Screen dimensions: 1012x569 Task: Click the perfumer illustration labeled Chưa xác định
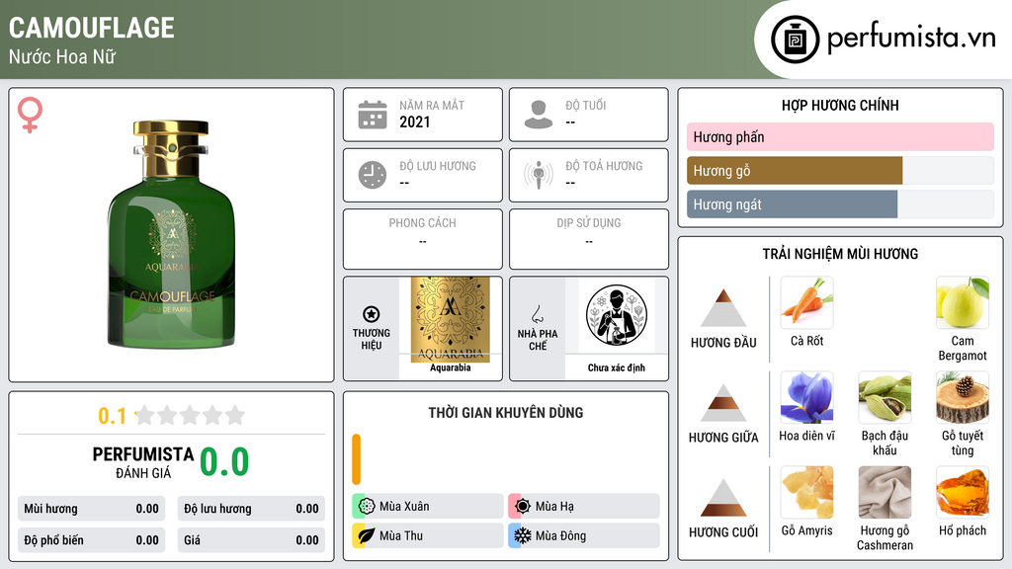tap(617, 315)
